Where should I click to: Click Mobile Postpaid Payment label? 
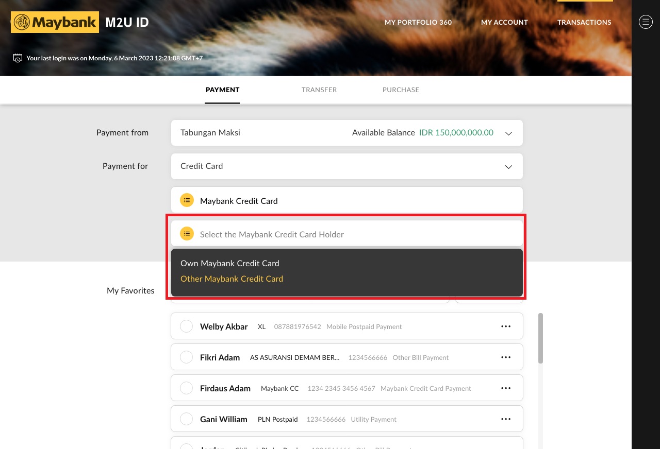point(364,326)
